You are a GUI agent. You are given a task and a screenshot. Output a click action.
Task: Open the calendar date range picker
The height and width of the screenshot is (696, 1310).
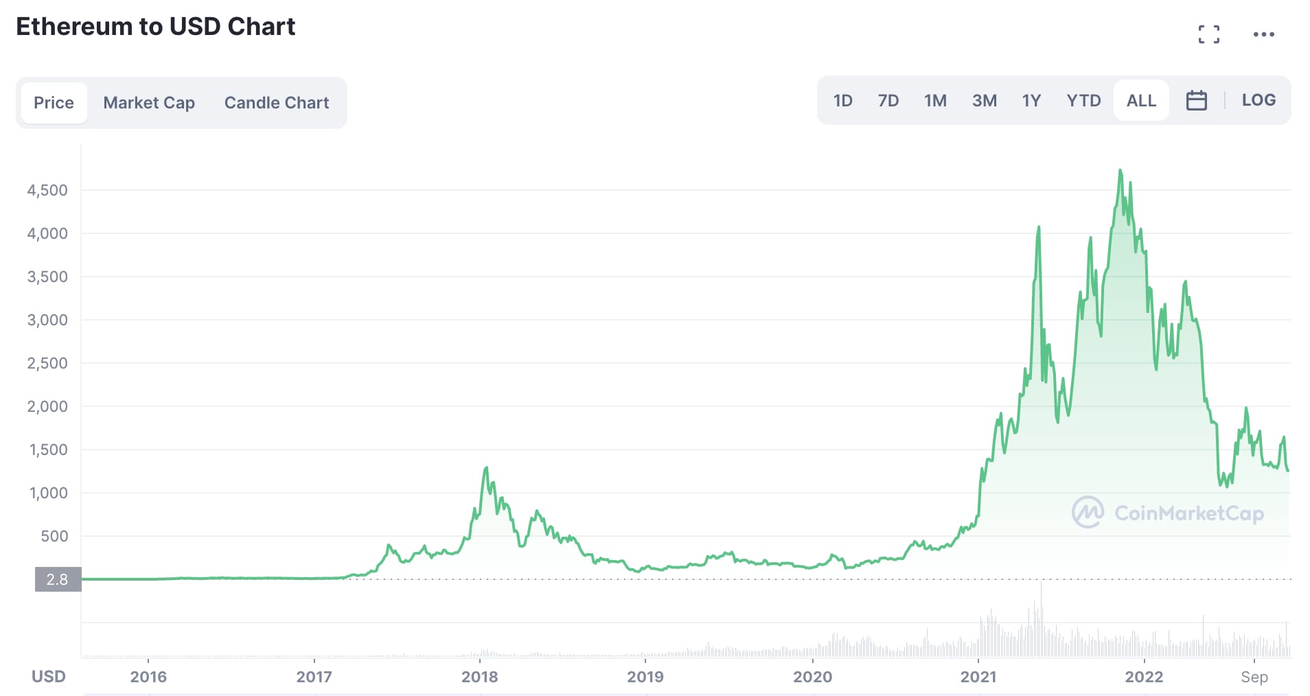1196,100
